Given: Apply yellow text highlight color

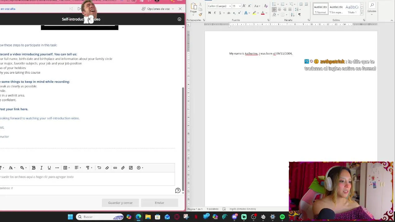Looking at the screenshot, I should click(x=254, y=13).
